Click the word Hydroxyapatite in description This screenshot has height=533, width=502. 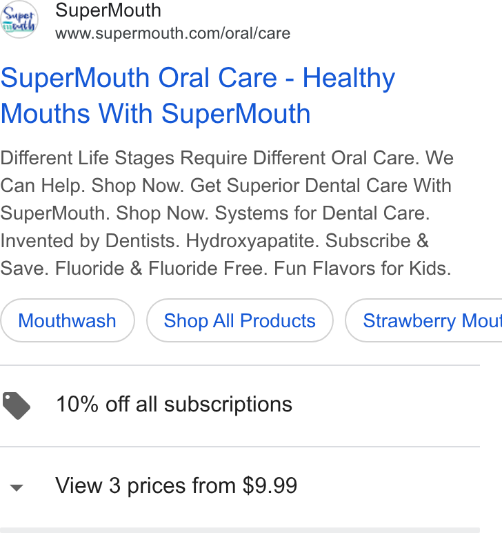coord(252,241)
